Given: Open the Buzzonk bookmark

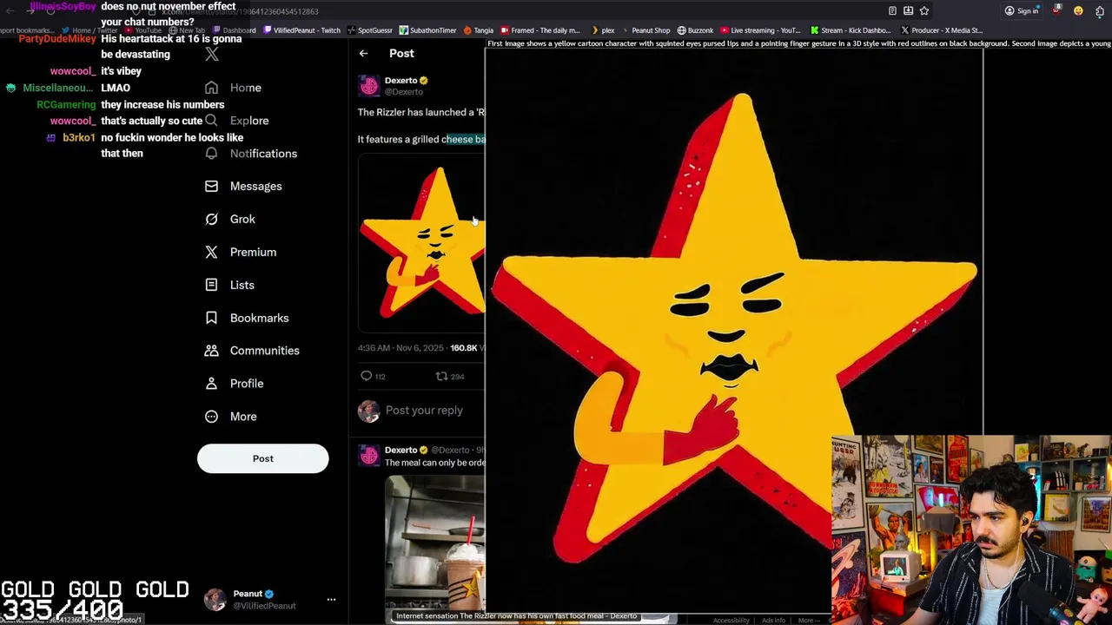Looking at the screenshot, I should [x=695, y=30].
